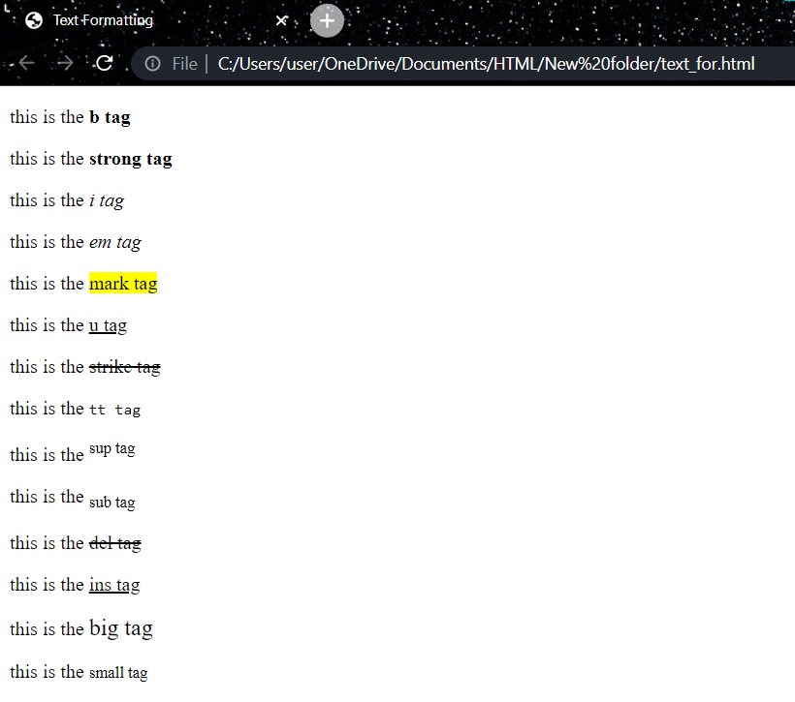Click the forward navigation arrow
This screenshot has height=702, width=795.
tap(64, 63)
